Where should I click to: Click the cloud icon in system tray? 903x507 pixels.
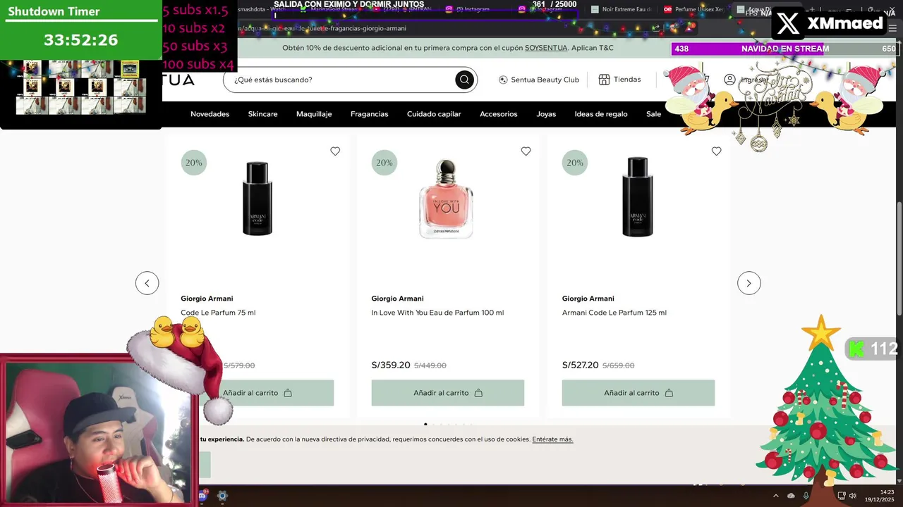pos(791,496)
